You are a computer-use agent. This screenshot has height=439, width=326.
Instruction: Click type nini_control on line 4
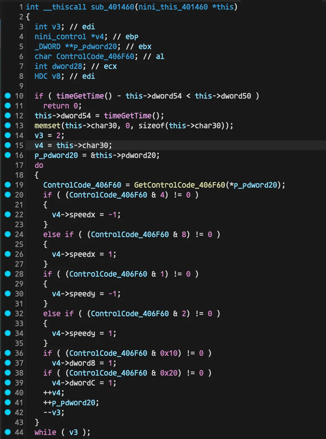click(x=60, y=36)
